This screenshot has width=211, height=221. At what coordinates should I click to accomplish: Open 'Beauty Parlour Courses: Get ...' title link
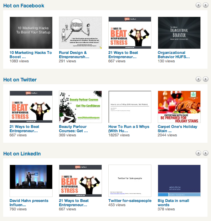(73, 129)
